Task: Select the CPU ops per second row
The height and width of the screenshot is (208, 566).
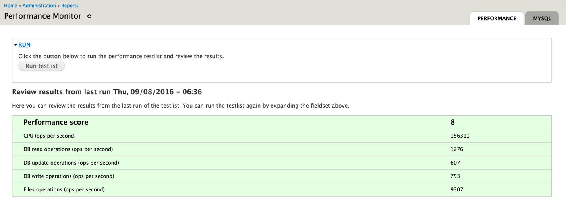Action: coord(50,136)
